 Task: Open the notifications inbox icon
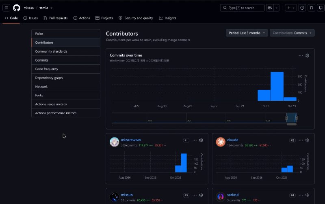[x=321, y=8]
